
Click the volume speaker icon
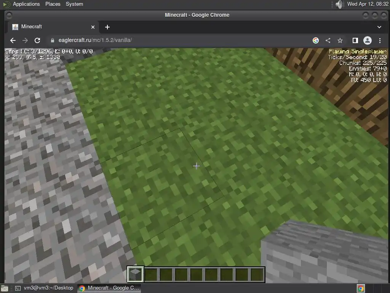click(x=339, y=4)
